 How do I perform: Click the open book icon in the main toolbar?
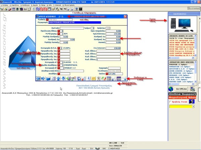25,9
